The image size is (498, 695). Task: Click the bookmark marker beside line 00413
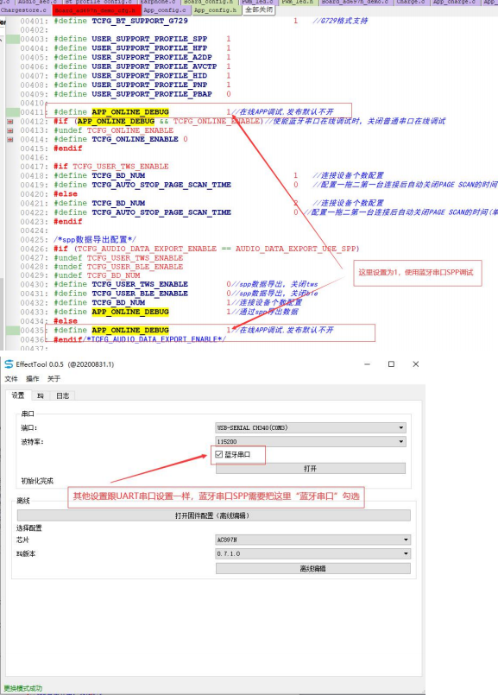10,130
